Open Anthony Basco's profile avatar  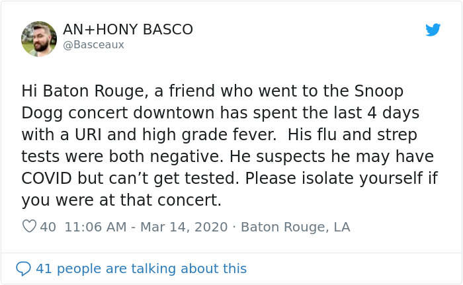(39, 38)
